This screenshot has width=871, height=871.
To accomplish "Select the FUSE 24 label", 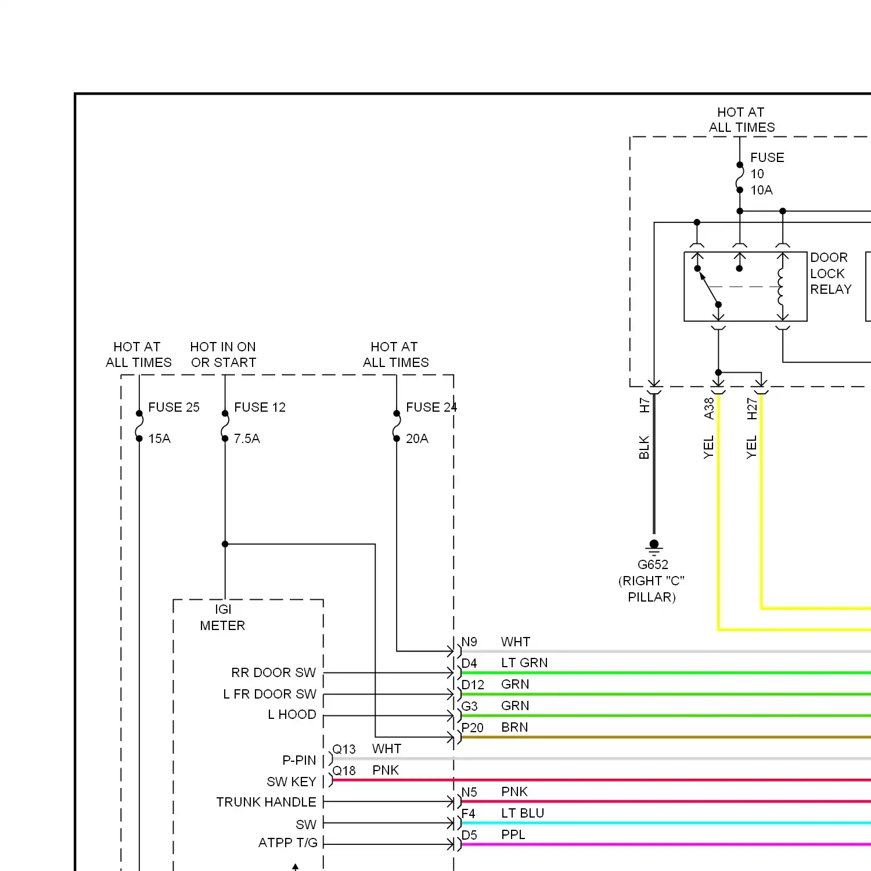I will [x=431, y=407].
